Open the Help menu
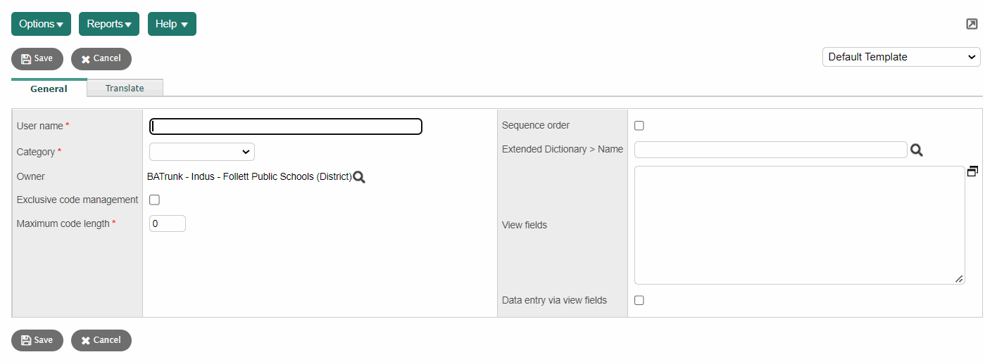 click(172, 24)
